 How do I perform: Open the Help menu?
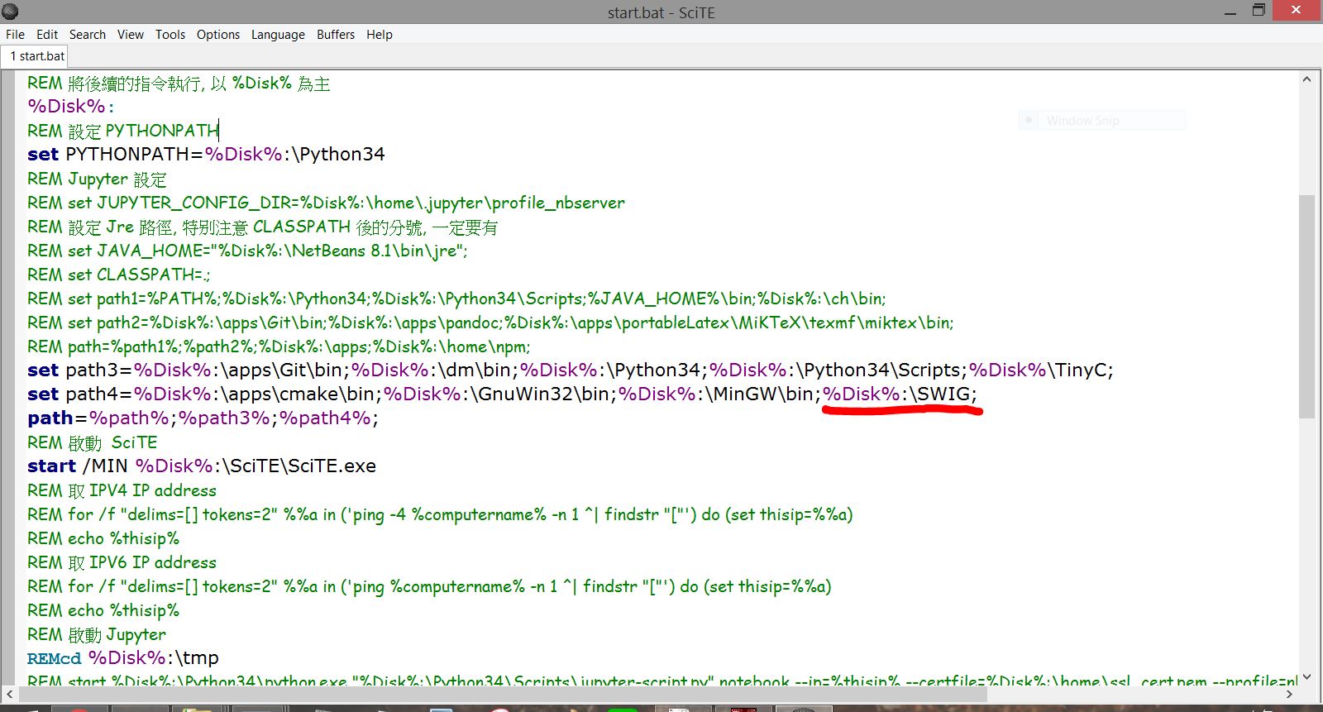coord(380,35)
